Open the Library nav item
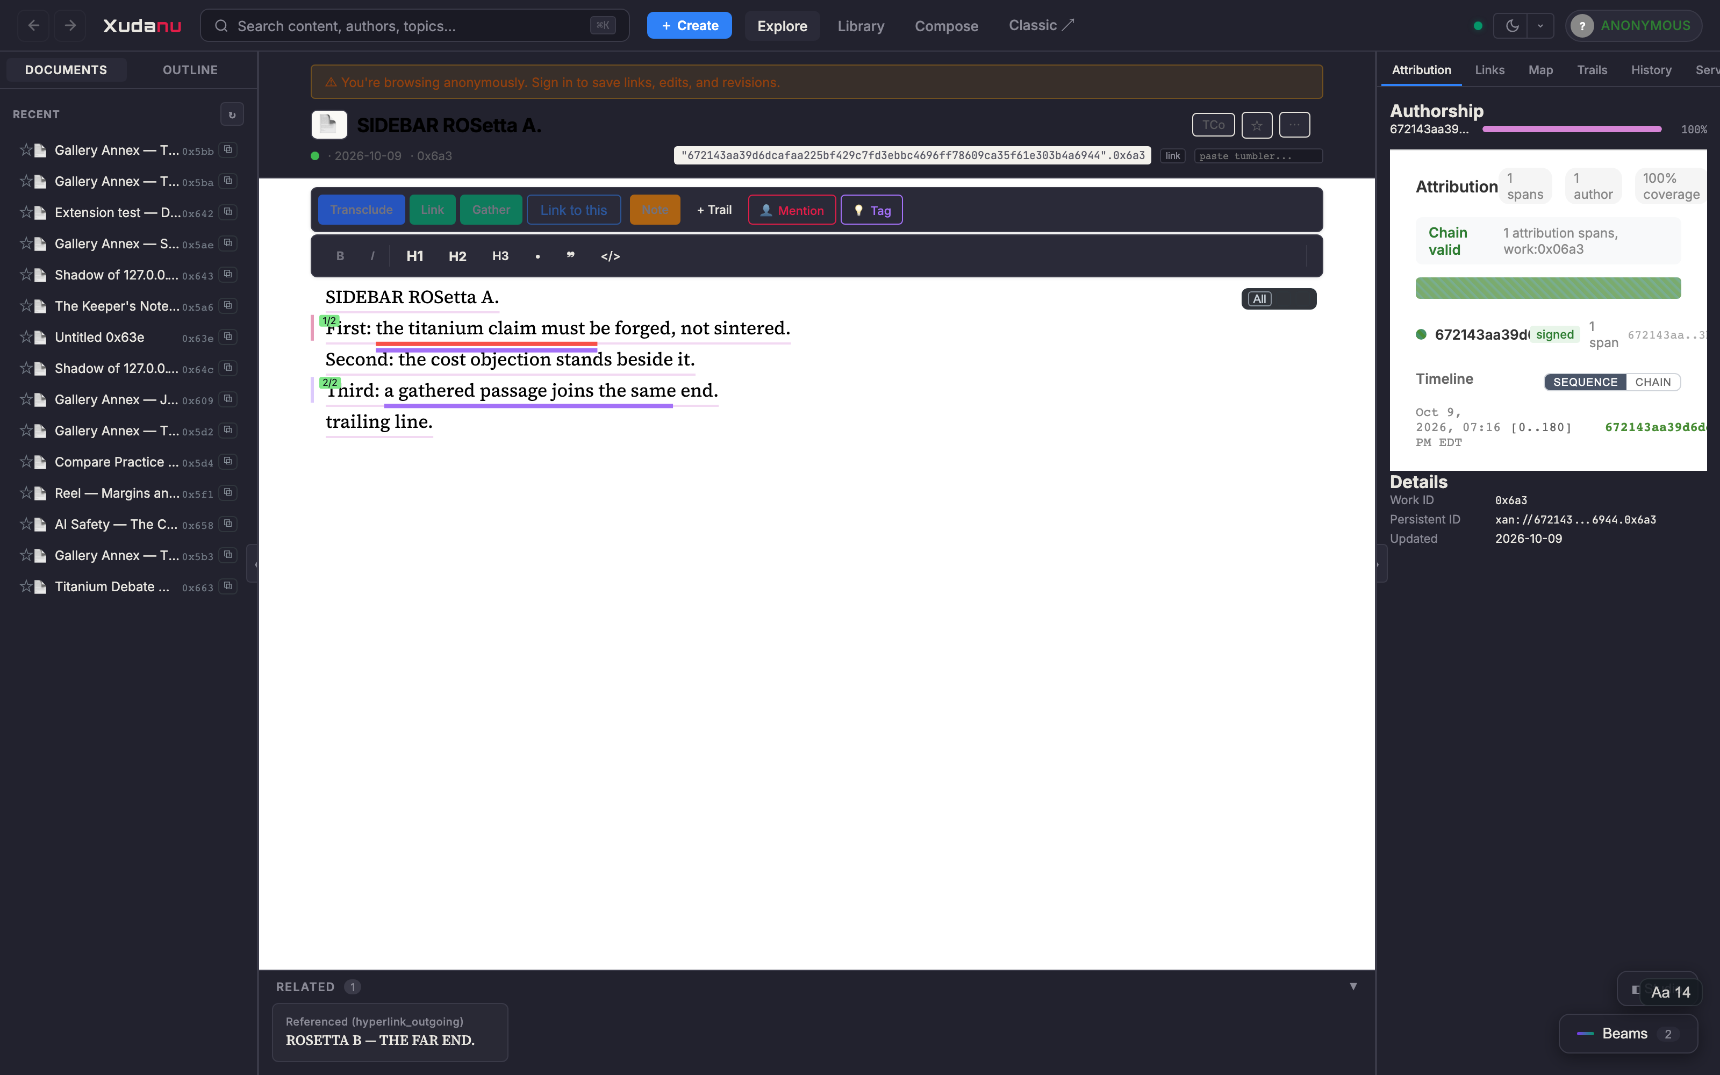The height and width of the screenshot is (1075, 1720). [861, 26]
